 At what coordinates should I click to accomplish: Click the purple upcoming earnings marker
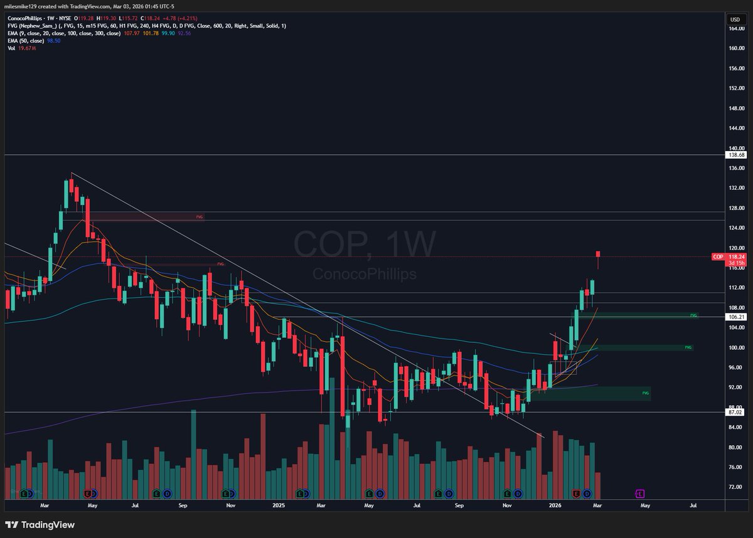(640, 493)
